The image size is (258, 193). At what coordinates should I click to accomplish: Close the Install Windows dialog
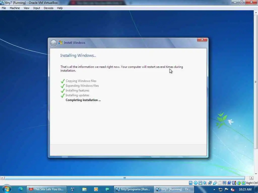(x=202, y=39)
